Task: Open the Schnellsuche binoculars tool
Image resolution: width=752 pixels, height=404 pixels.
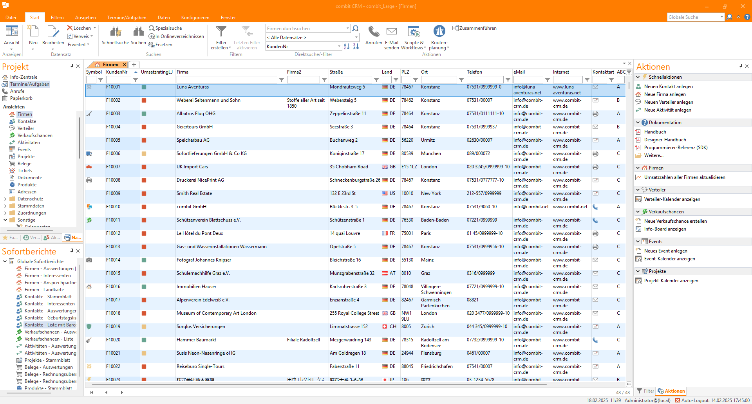Action: pyautogui.click(x=115, y=31)
